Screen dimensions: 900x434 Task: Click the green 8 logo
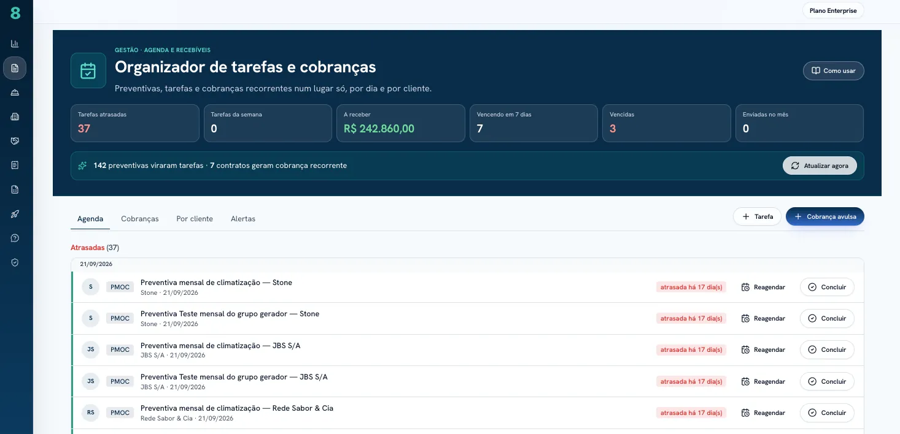coord(15,12)
